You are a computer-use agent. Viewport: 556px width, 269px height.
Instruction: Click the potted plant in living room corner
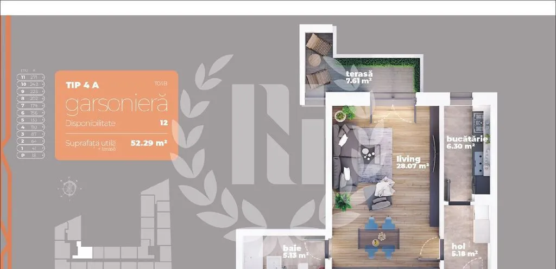point(342,202)
